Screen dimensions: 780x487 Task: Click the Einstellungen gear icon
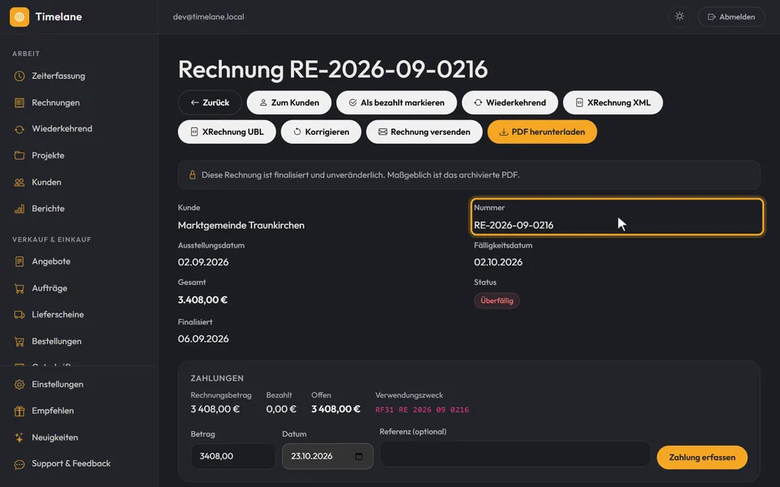(19, 384)
